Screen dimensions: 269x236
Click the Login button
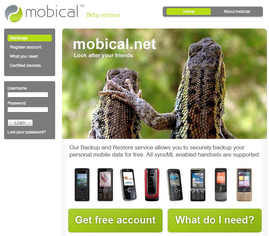pos(20,123)
